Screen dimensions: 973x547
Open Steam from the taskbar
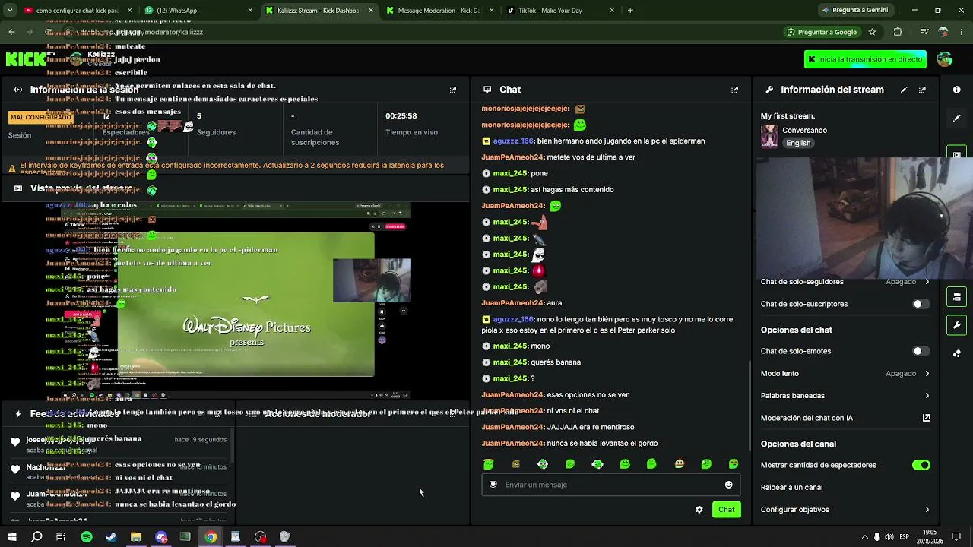(111, 537)
